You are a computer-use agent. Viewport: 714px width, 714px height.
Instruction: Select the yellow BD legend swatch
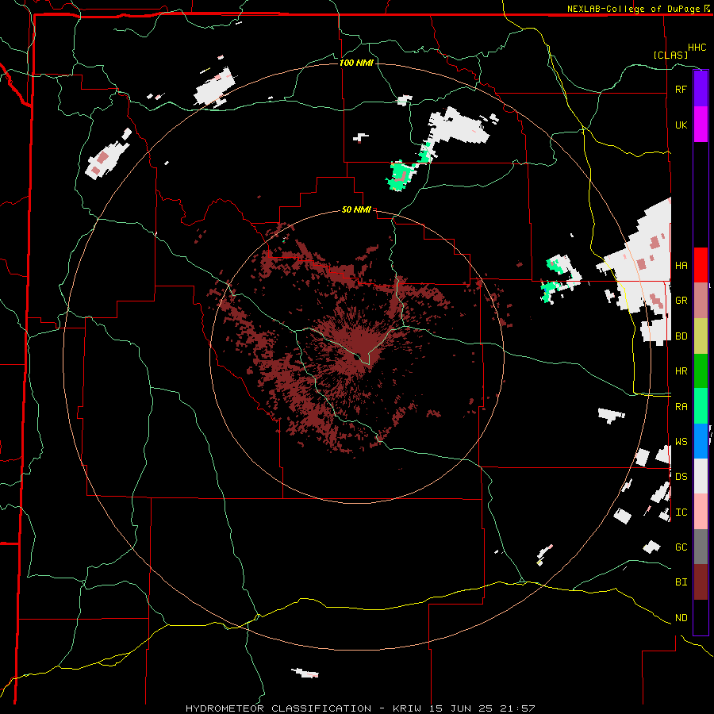coord(701,336)
